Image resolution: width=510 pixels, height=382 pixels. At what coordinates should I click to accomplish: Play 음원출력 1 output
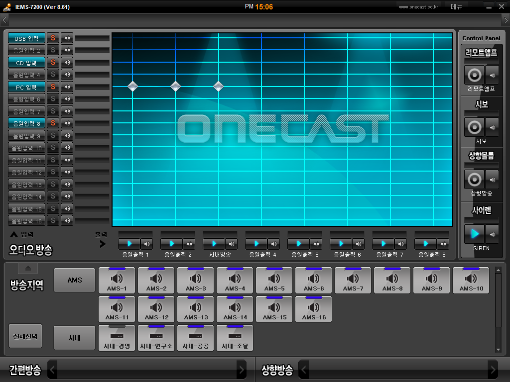(x=129, y=244)
